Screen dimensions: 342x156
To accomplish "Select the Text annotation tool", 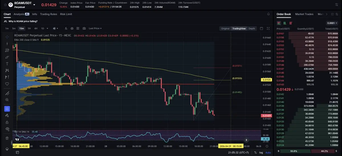I will tap(7, 64).
